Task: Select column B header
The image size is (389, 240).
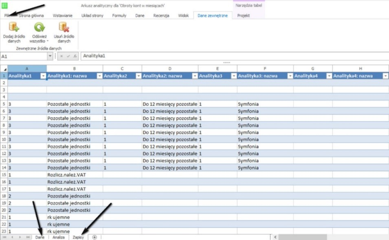Action: [x=75, y=69]
